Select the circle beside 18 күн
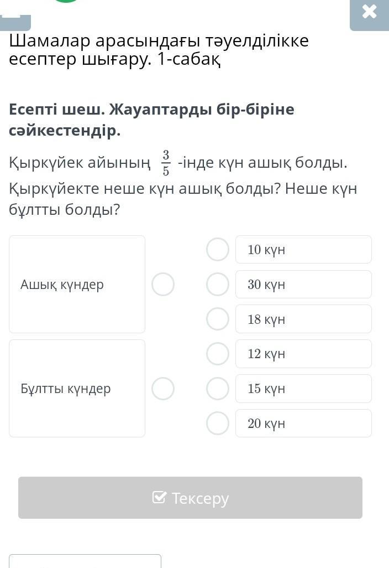The height and width of the screenshot is (568, 389). tap(218, 319)
